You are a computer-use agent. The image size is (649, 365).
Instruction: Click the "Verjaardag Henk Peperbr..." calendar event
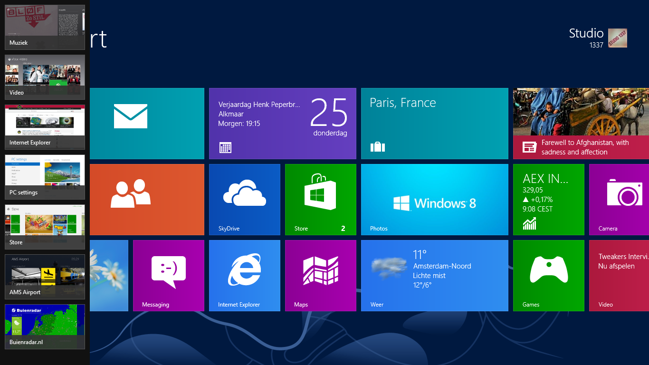point(259,105)
